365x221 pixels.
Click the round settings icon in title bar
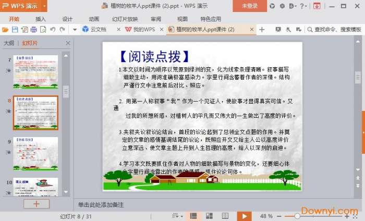282,6
